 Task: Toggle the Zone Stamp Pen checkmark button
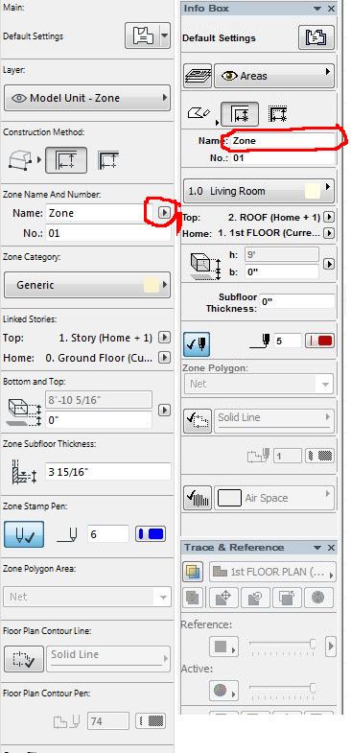[x=24, y=534]
